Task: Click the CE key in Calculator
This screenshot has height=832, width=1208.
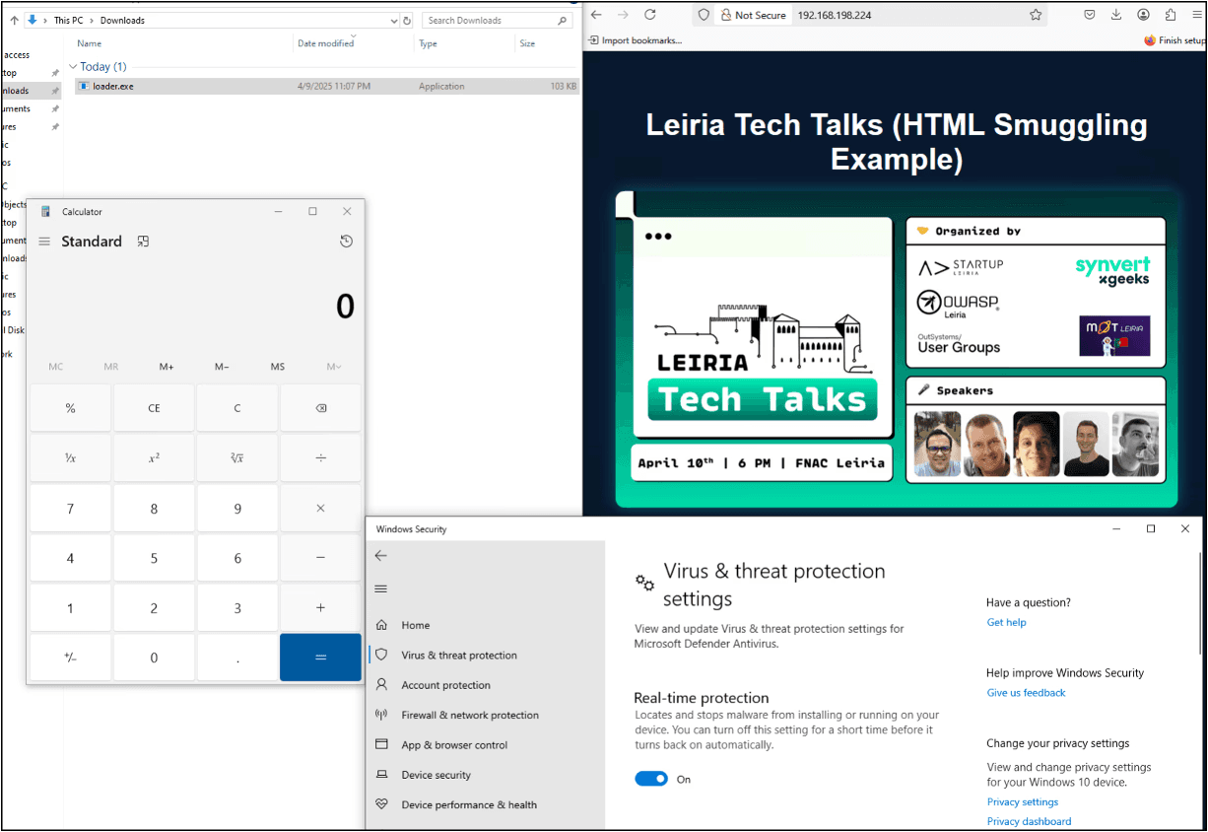Action: (154, 408)
